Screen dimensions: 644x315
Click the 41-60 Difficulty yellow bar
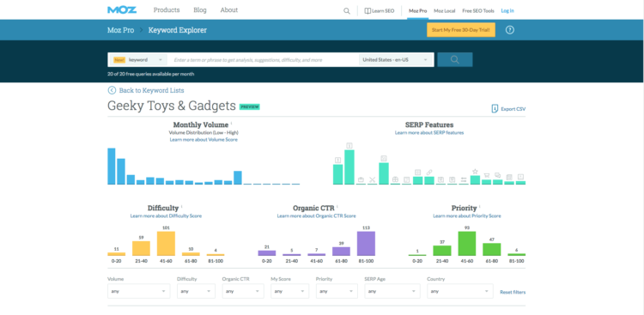click(x=166, y=244)
